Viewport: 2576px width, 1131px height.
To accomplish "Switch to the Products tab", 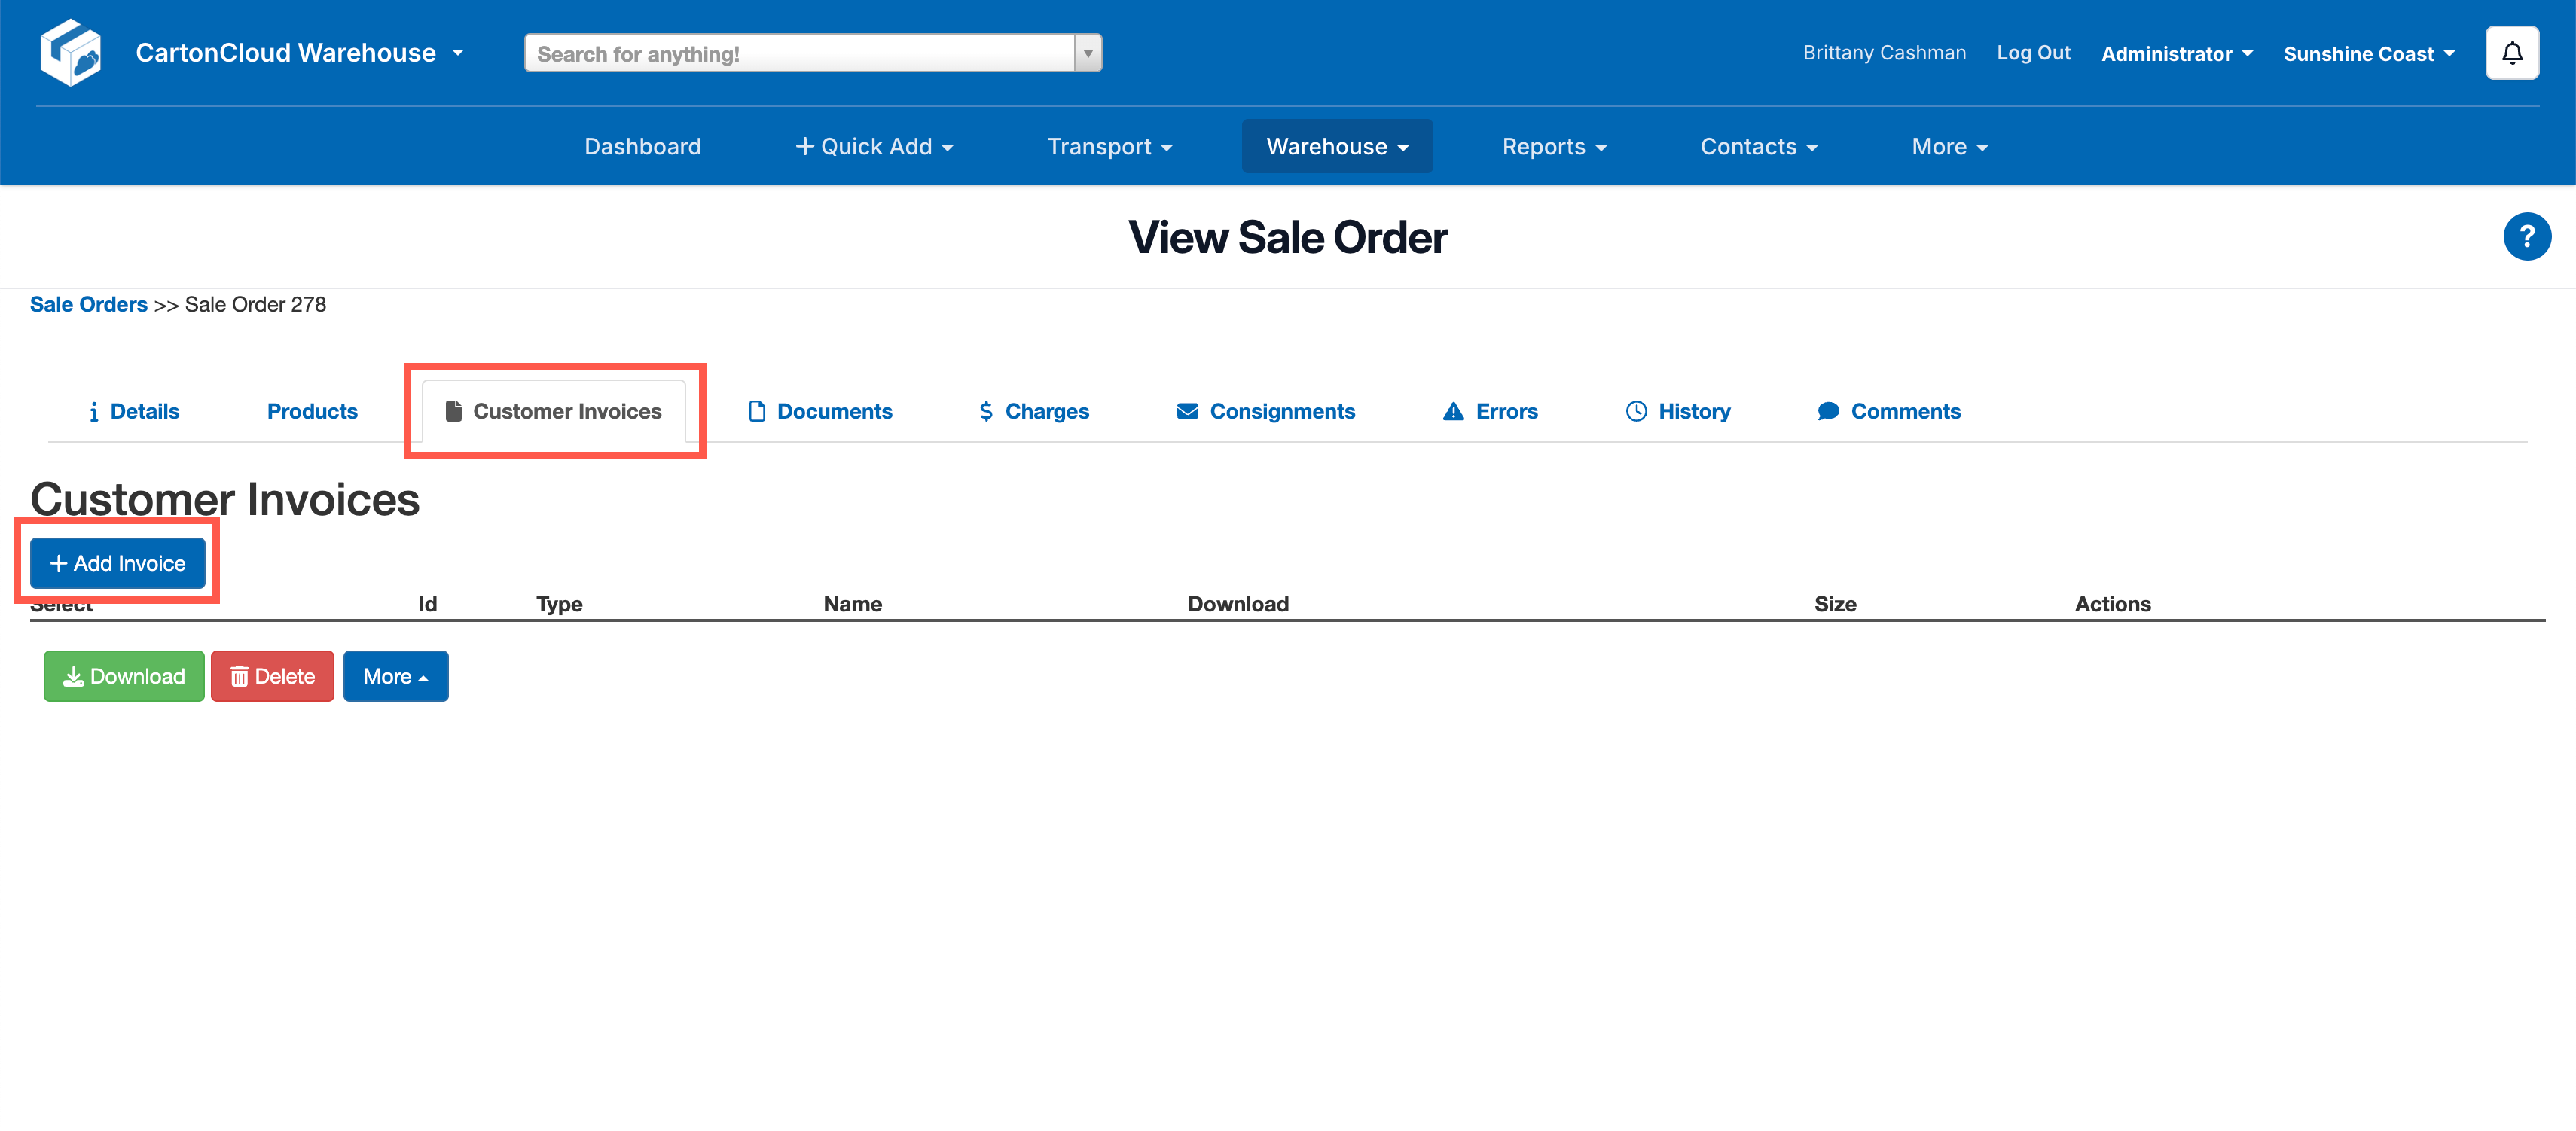I will point(312,411).
